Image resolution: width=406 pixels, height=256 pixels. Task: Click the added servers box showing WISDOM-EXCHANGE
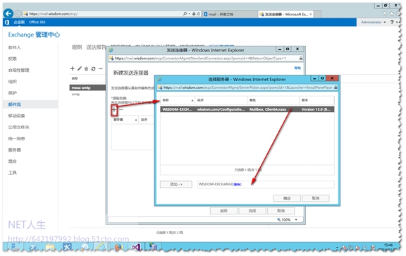pyautogui.click(x=266, y=185)
